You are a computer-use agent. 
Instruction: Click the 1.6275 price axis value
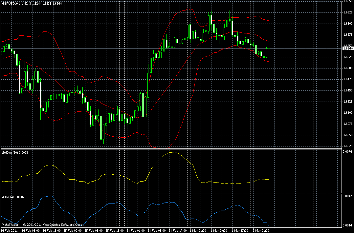click(348, 35)
